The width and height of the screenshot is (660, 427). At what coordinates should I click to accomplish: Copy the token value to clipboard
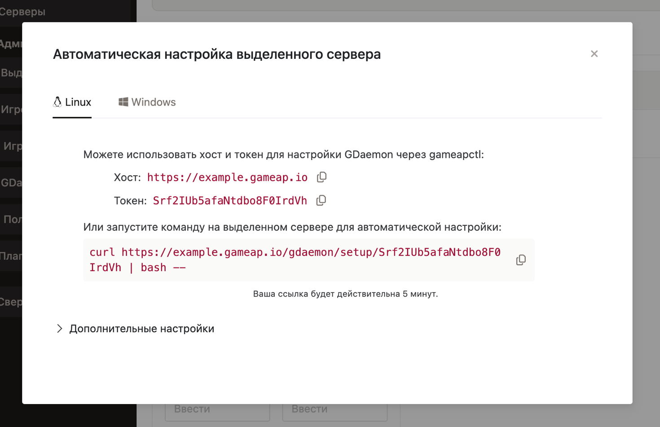pos(321,200)
